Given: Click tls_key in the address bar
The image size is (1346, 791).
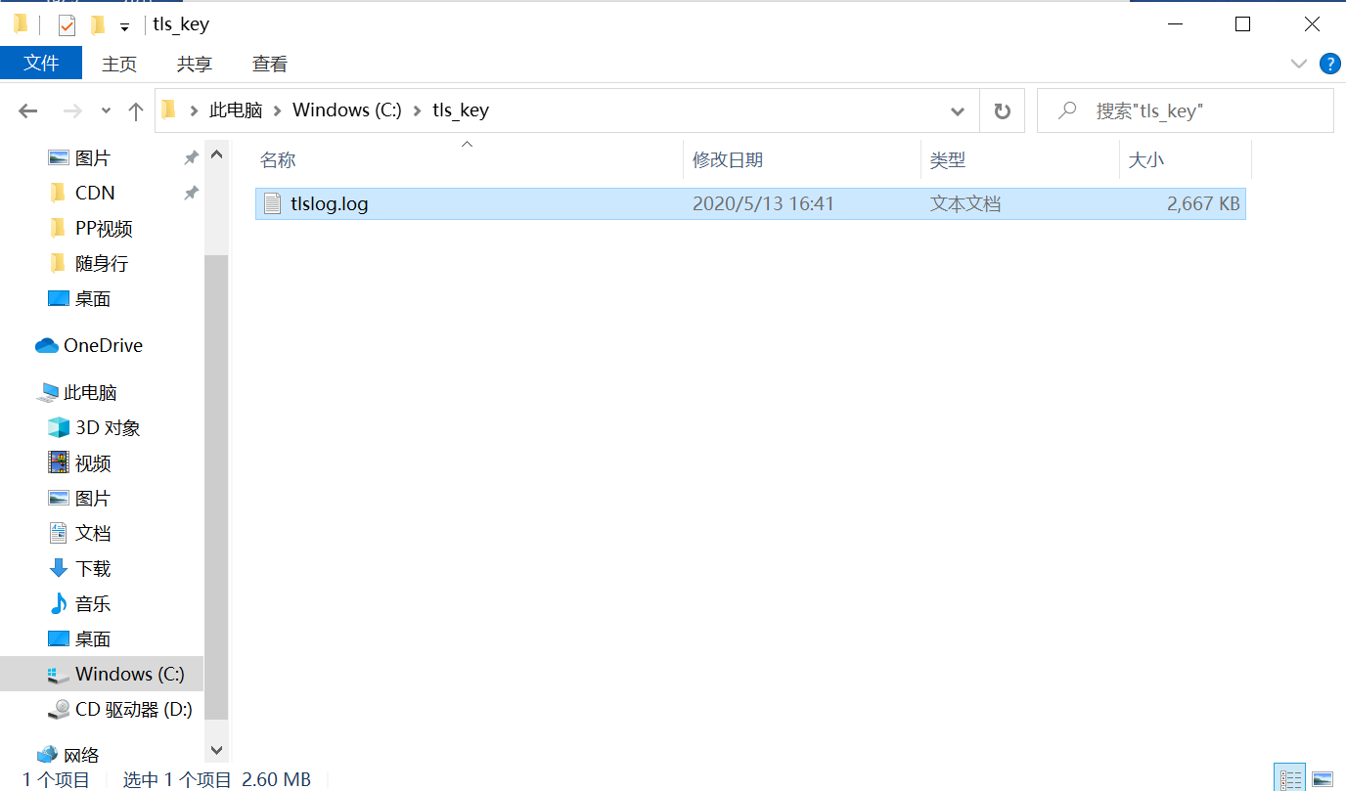Looking at the screenshot, I should pos(461,110).
